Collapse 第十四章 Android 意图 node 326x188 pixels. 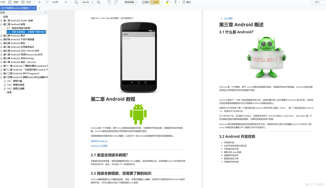[1, 77]
